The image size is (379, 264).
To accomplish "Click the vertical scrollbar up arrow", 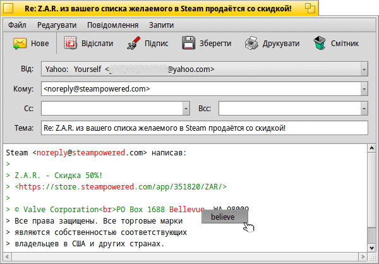I will click(x=371, y=148).
